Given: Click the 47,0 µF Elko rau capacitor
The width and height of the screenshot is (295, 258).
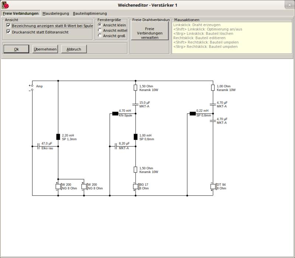Looking at the screenshot, I should click(x=38, y=146).
